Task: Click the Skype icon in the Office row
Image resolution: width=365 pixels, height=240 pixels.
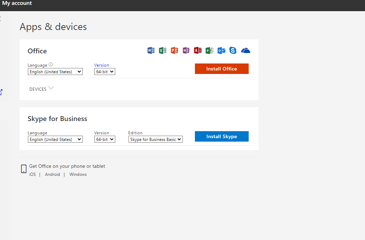Action: coord(233,50)
